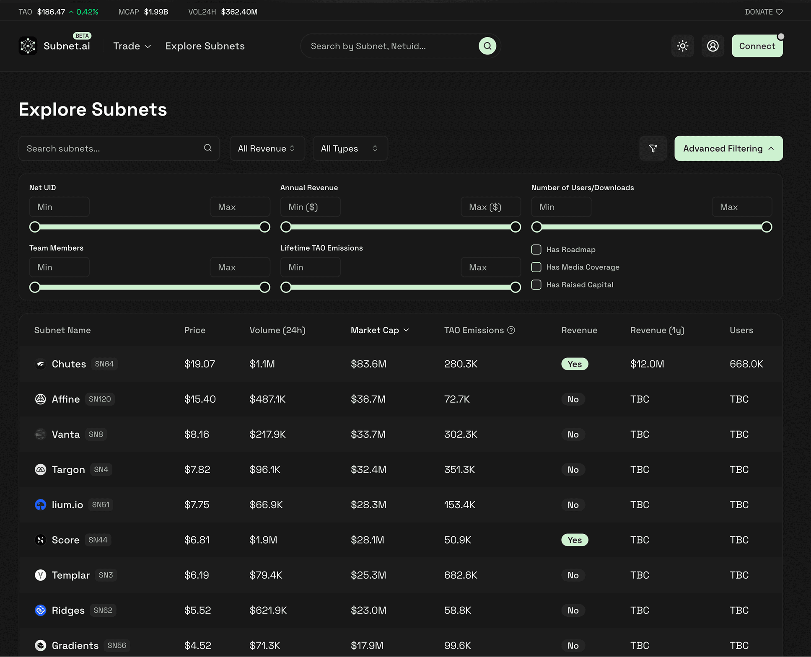This screenshot has width=811, height=657.
Task: Open the user account profile icon
Action: pyautogui.click(x=713, y=46)
